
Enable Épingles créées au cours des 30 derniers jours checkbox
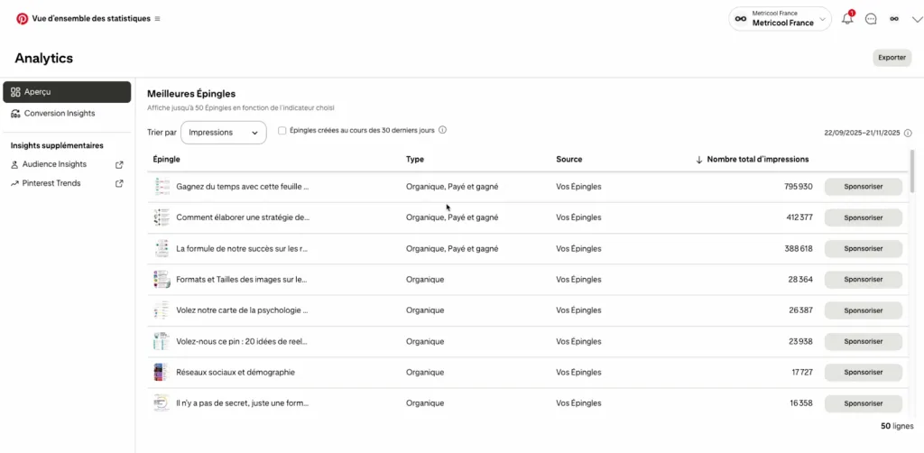click(282, 131)
